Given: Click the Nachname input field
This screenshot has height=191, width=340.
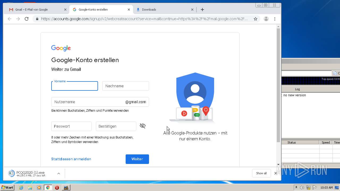Looking at the screenshot, I should [x=126, y=86].
